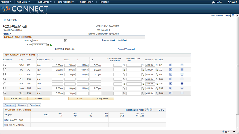Screen dimensions: 239x134
Task: Download Reported Time Summary grid icon
Action: (151, 109)
